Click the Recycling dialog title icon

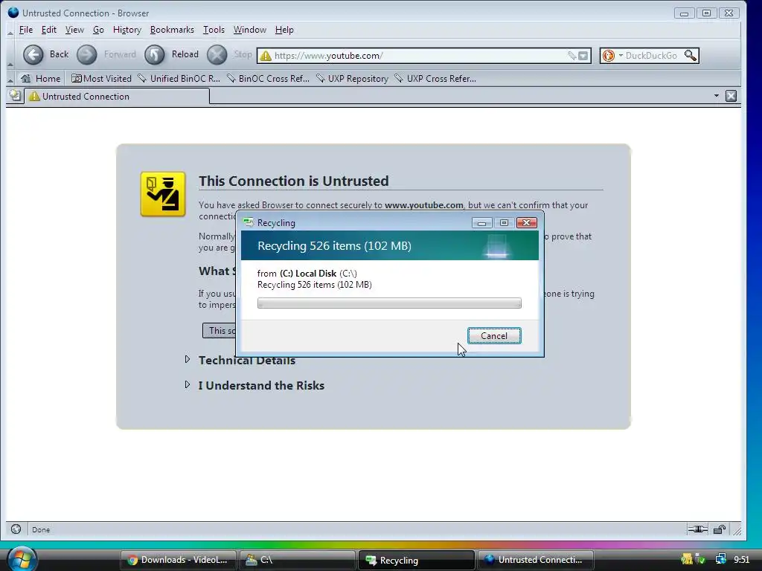[249, 223]
